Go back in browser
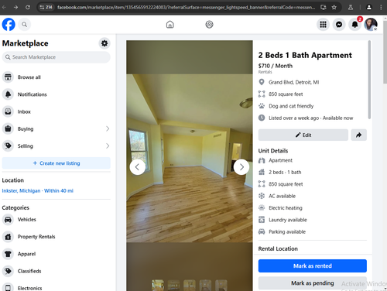This screenshot has height=291, width=387. 4,7
